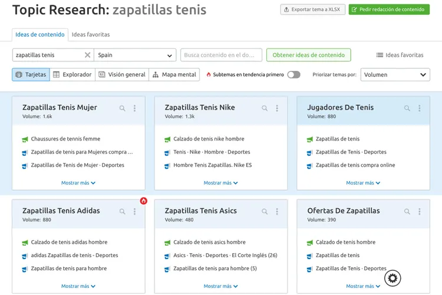Expand Mostrar más on Jugadores De Tenis card

363,183
